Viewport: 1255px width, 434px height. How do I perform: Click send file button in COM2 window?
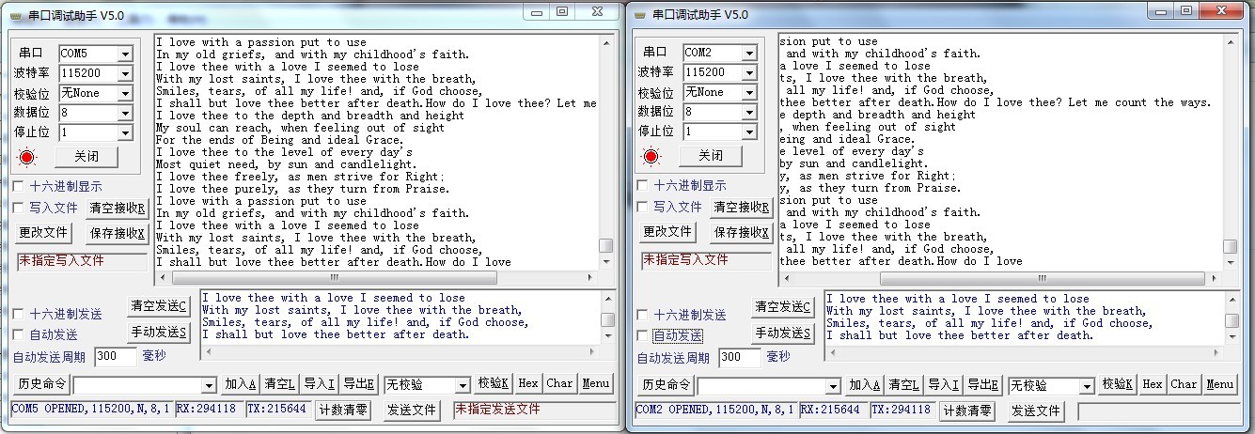point(1035,411)
